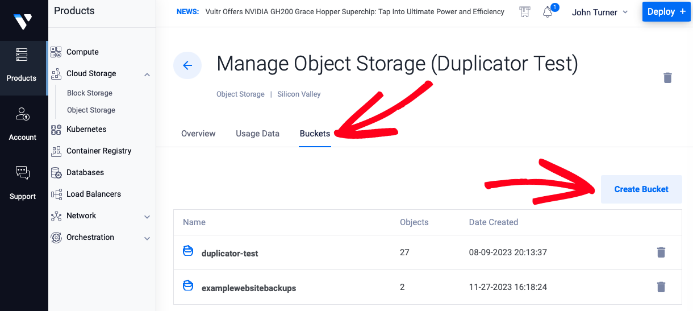
Task: Collapse the Cloud Storage section
Action: [147, 74]
